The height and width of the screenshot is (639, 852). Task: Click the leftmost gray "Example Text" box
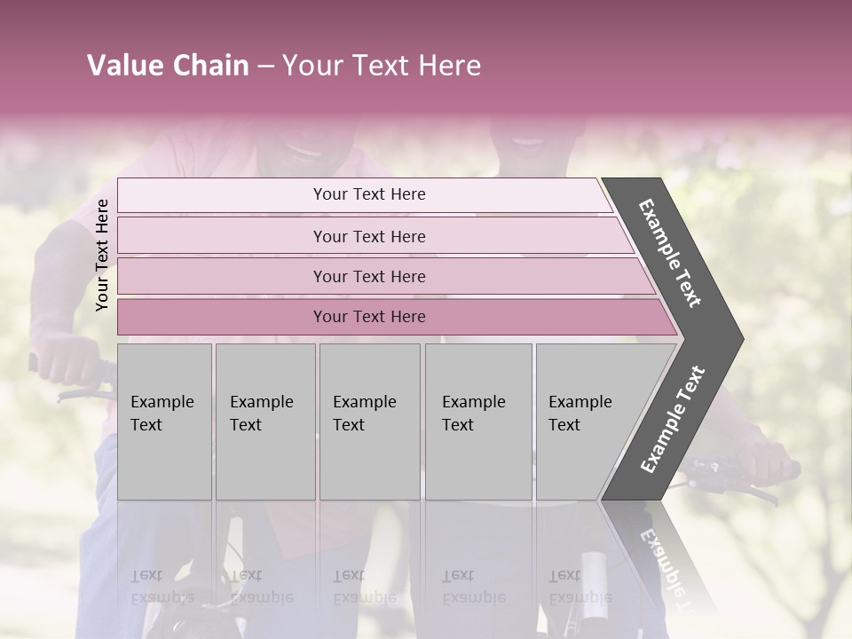(x=164, y=421)
